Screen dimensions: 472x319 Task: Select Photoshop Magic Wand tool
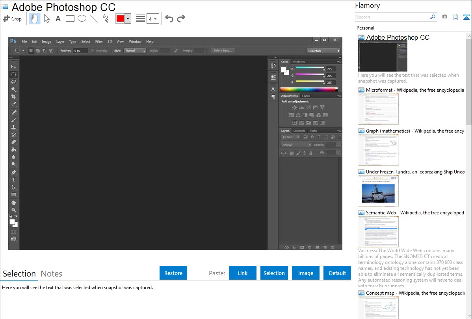[13, 89]
